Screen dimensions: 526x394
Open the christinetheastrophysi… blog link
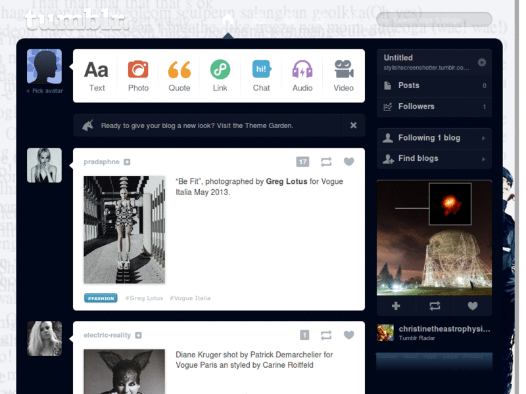point(444,329)
